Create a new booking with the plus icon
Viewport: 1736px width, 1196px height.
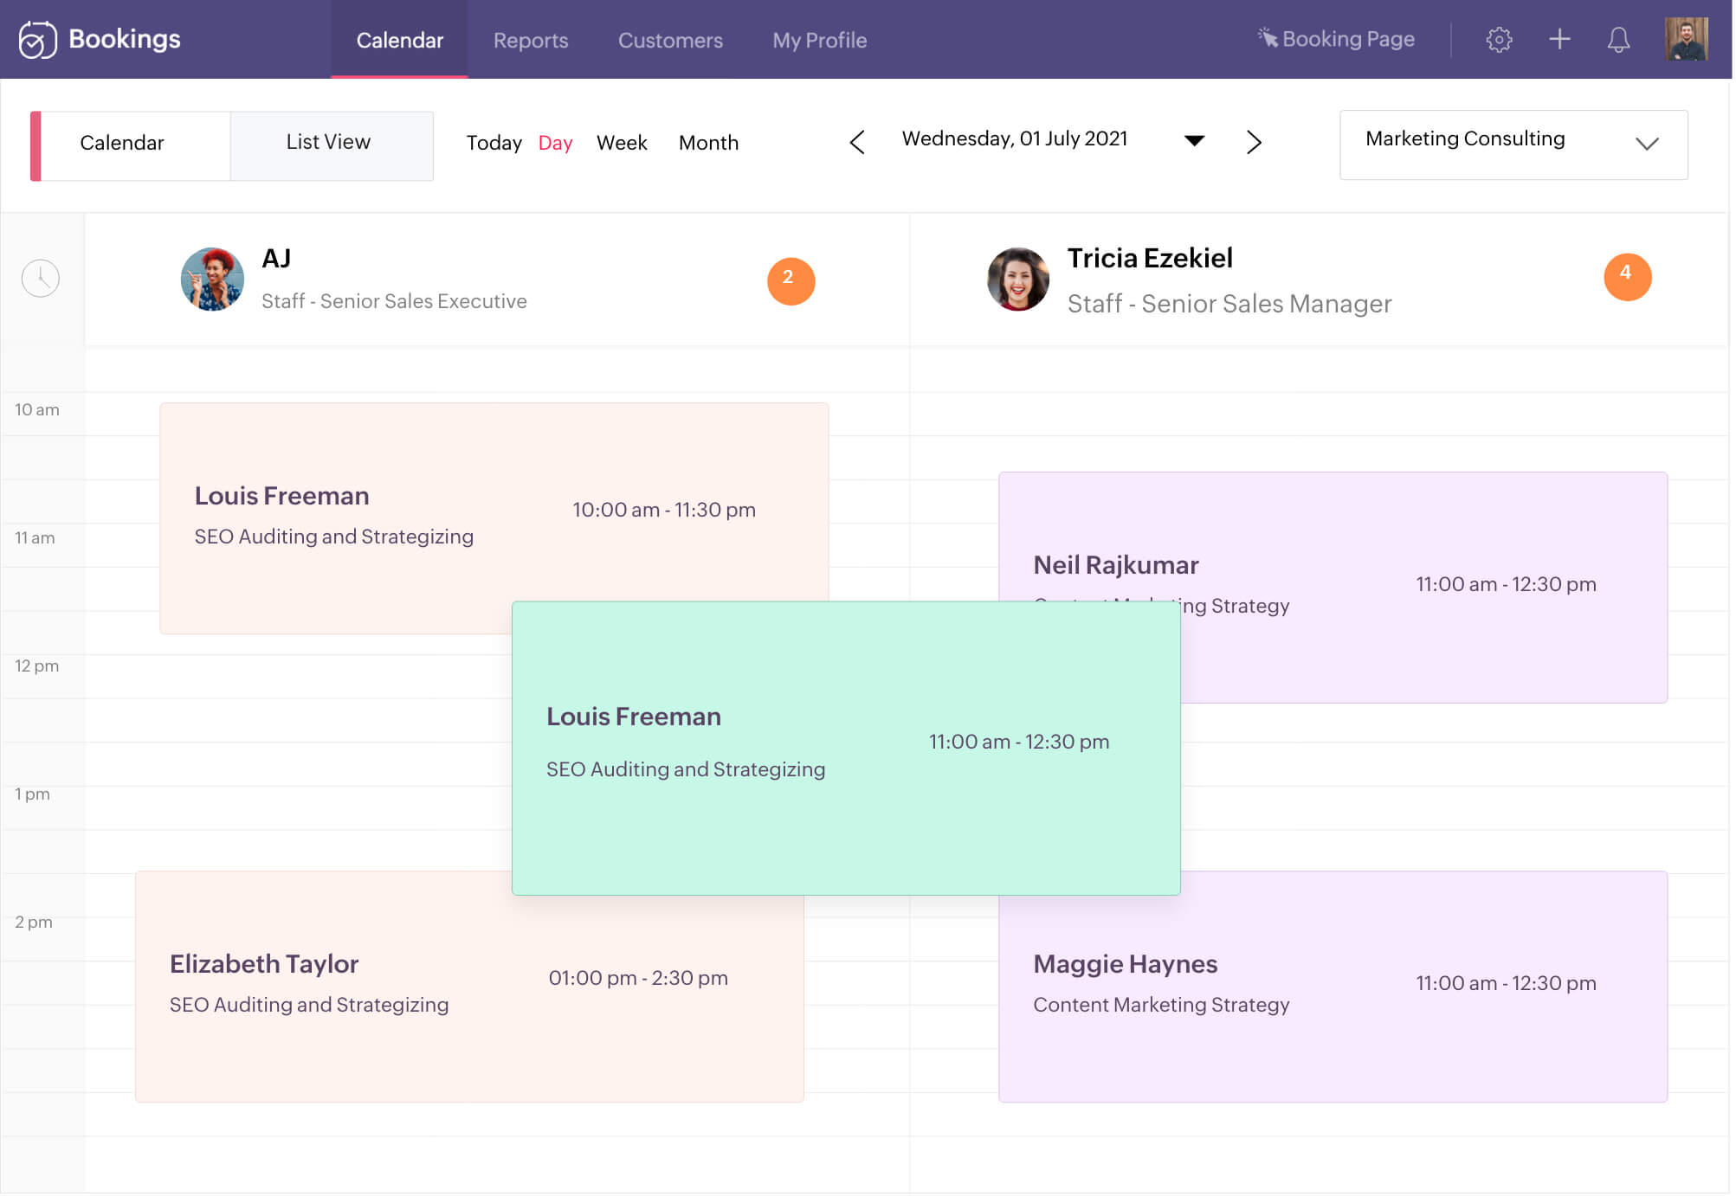(x=1559, y=39)
